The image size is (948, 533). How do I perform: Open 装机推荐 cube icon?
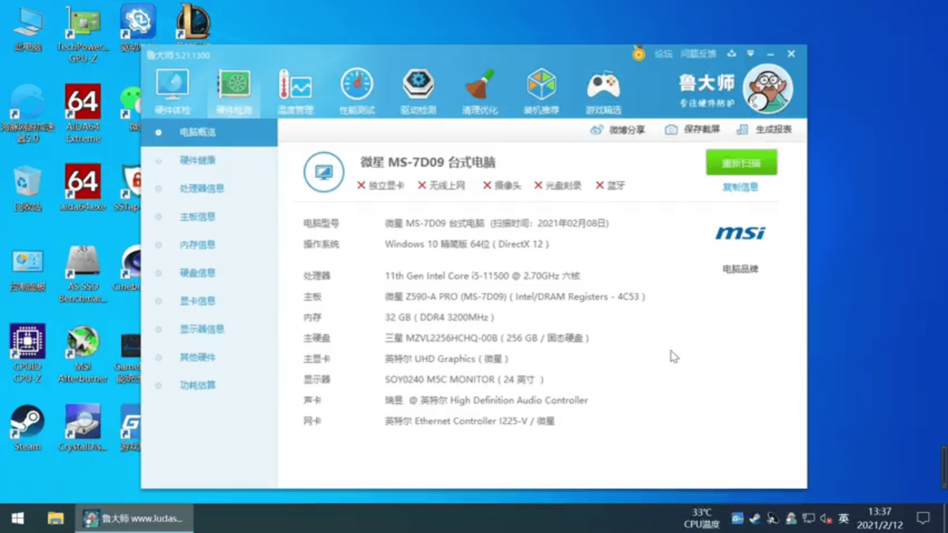[x=542, y=92]
